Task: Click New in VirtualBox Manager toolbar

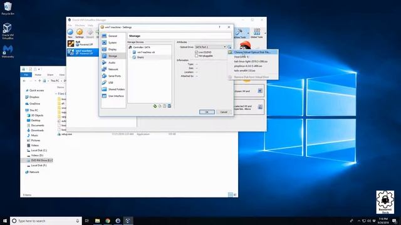Action: [x=70, y=33]
